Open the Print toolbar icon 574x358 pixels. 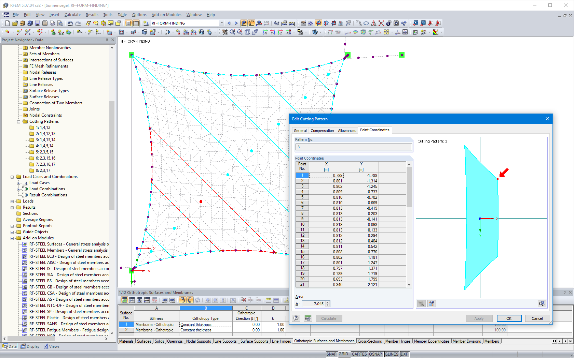click(x=53, y=23)
